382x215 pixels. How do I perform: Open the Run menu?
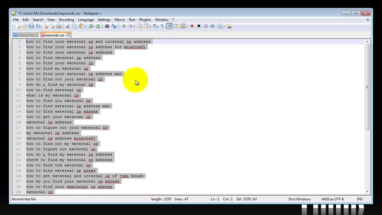click(x=132, y=20)
